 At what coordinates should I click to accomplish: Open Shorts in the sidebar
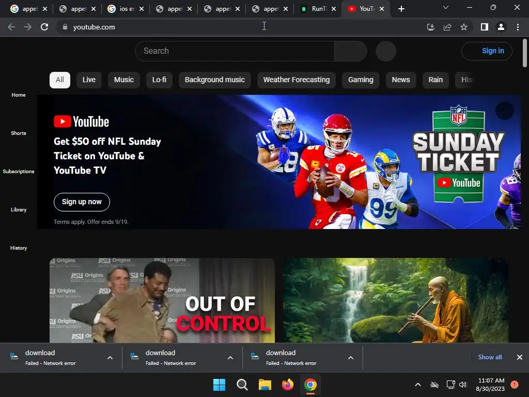pyautogui.click(x=19, y=133)
